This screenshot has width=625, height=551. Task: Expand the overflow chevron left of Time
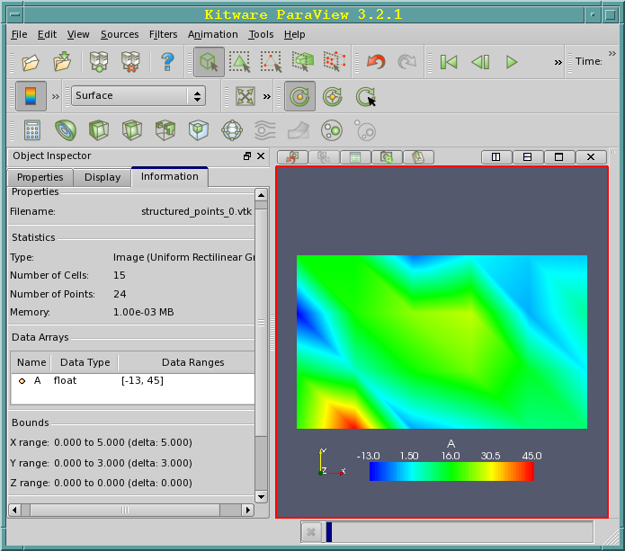(x=558, y=62)
